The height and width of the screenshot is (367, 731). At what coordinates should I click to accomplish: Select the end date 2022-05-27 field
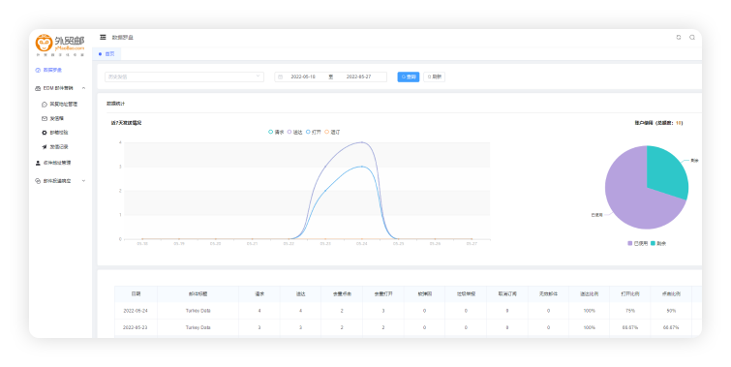[358, 76]
